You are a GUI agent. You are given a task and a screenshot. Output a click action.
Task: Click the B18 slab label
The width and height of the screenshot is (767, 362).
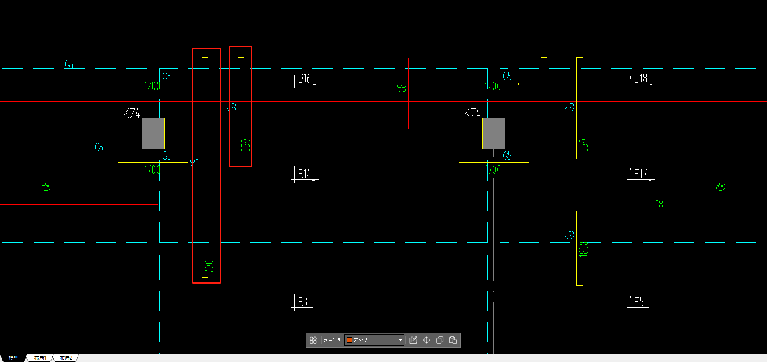click(641, 79)
